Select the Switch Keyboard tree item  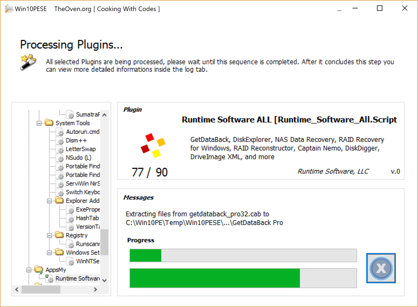(82, 192)
